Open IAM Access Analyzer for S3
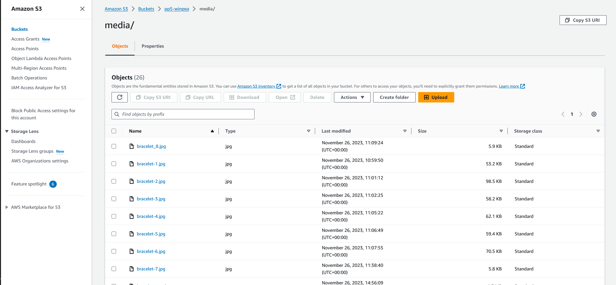This screenshot has width=616, height=285. click(x=39, y=88)
